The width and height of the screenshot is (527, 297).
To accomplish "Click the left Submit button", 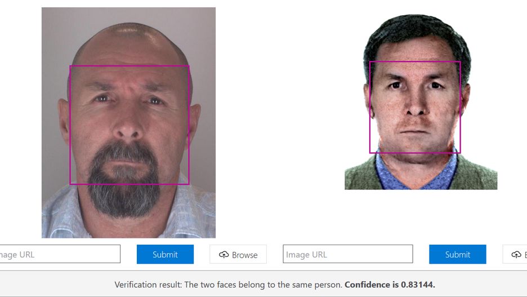I will pos(165,254).
